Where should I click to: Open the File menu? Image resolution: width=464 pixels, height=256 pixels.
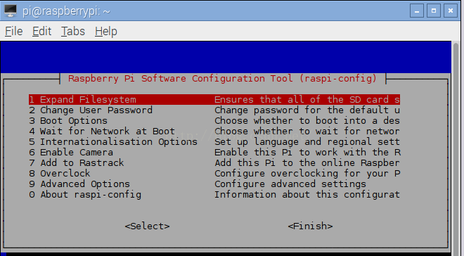pyautogui.click(x=13, y=32)
